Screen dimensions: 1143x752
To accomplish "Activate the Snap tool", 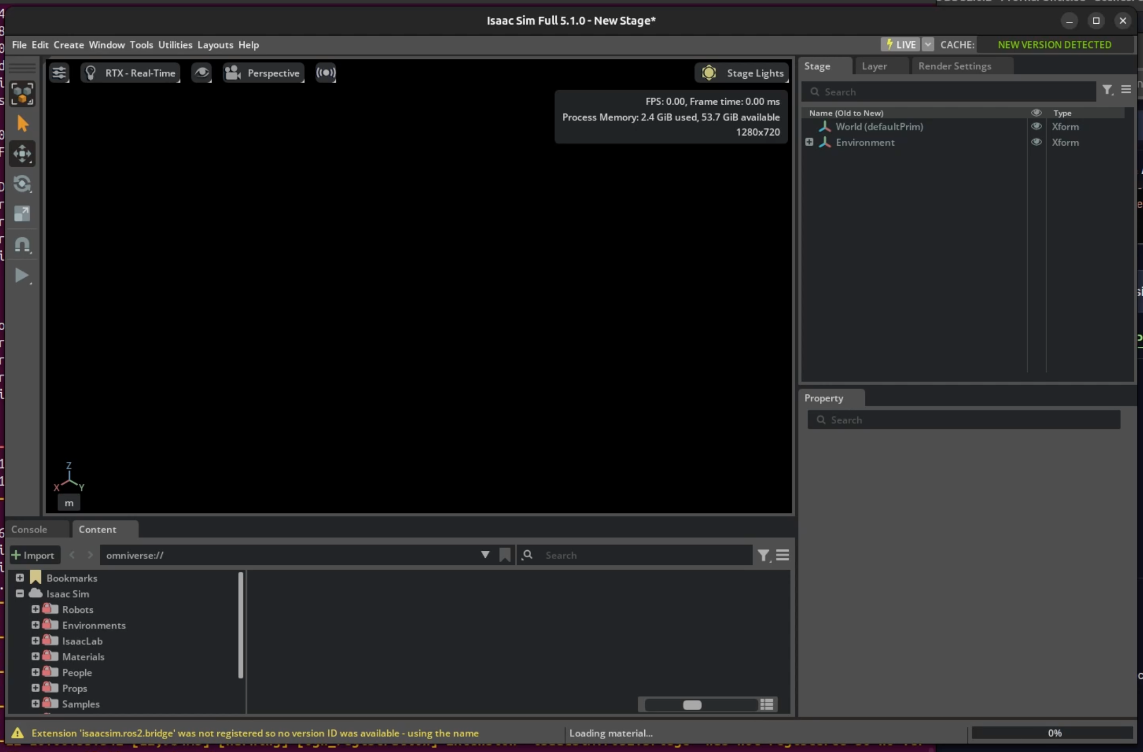I will pos(23,245).
